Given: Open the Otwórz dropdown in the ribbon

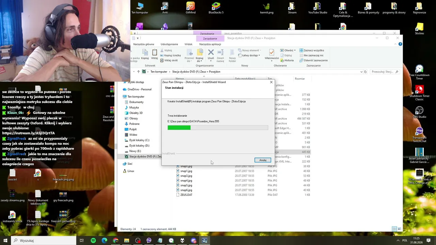Looking at the screenshot, I should pos(288,50).
